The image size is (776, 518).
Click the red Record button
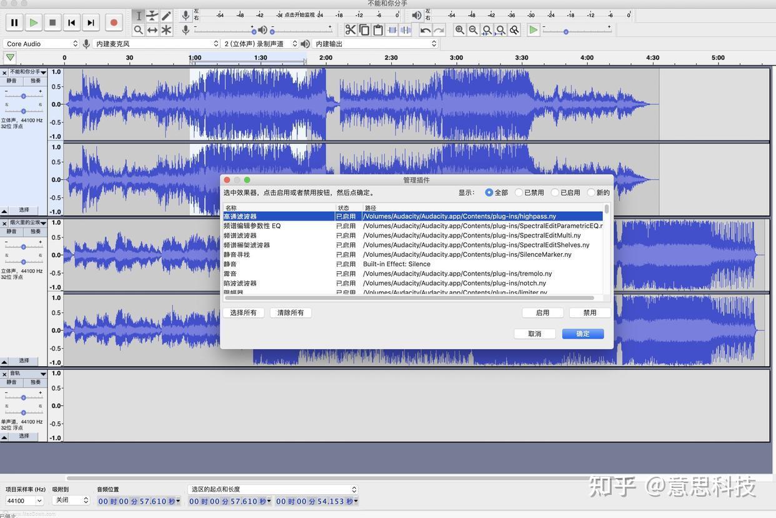114,22
